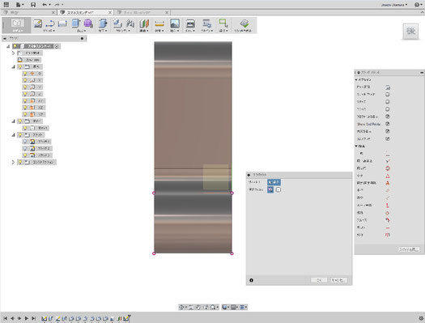Viewport: 425px width, 323px height.
Task: Click the purple Create Form sphere icon
Action: pyautogui.click(x=88, y=23)
